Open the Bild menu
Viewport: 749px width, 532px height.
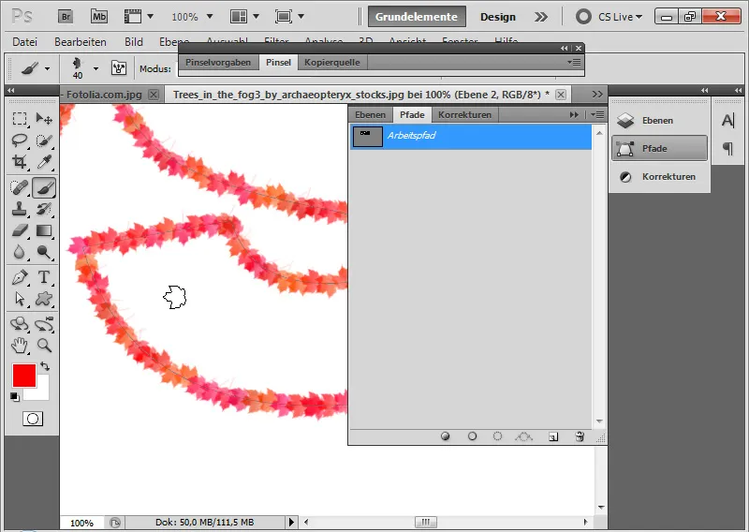[x=134, y=42]
